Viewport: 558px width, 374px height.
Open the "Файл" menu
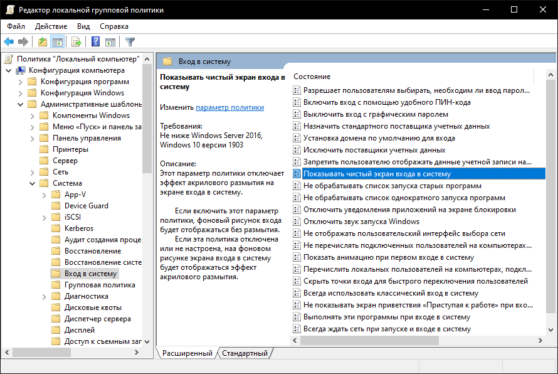click(16, 26)
